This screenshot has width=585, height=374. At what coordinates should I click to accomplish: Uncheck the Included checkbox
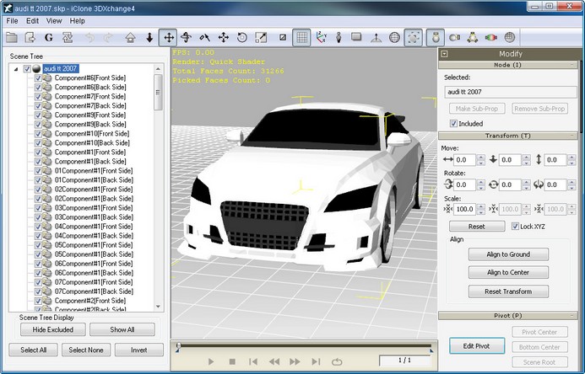tap(454, 123)
